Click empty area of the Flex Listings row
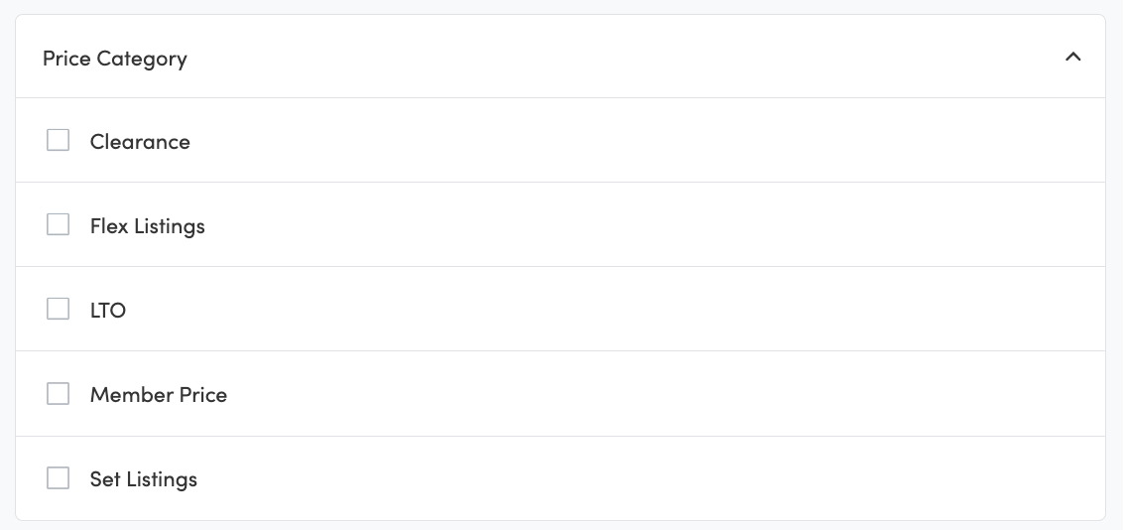The image size is (1125, 530). click(645, 226)
